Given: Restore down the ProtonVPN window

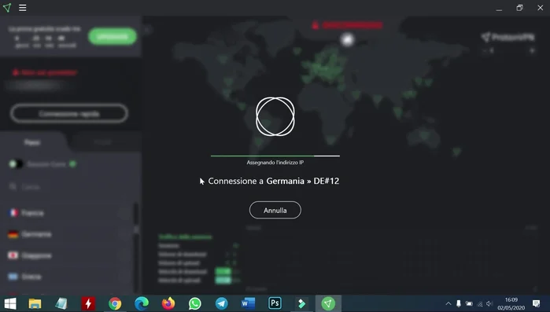Looking at the screenshot, I should pos(519,8).
